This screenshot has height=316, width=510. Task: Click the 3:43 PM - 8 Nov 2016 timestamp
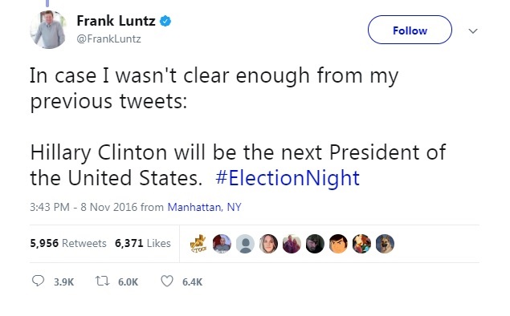(x=84, y=207)
